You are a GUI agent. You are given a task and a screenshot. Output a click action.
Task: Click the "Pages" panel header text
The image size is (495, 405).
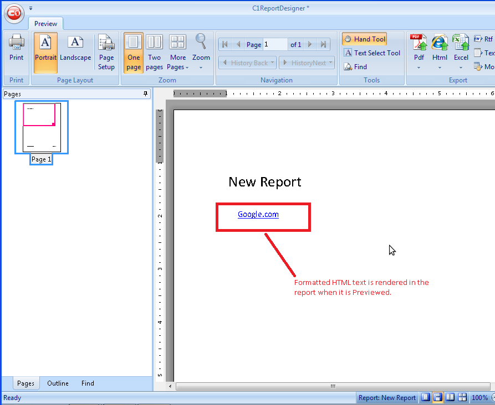(x=13, y=94)
